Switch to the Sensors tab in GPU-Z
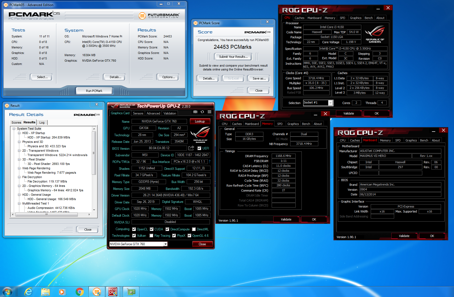 click(138, 113)
